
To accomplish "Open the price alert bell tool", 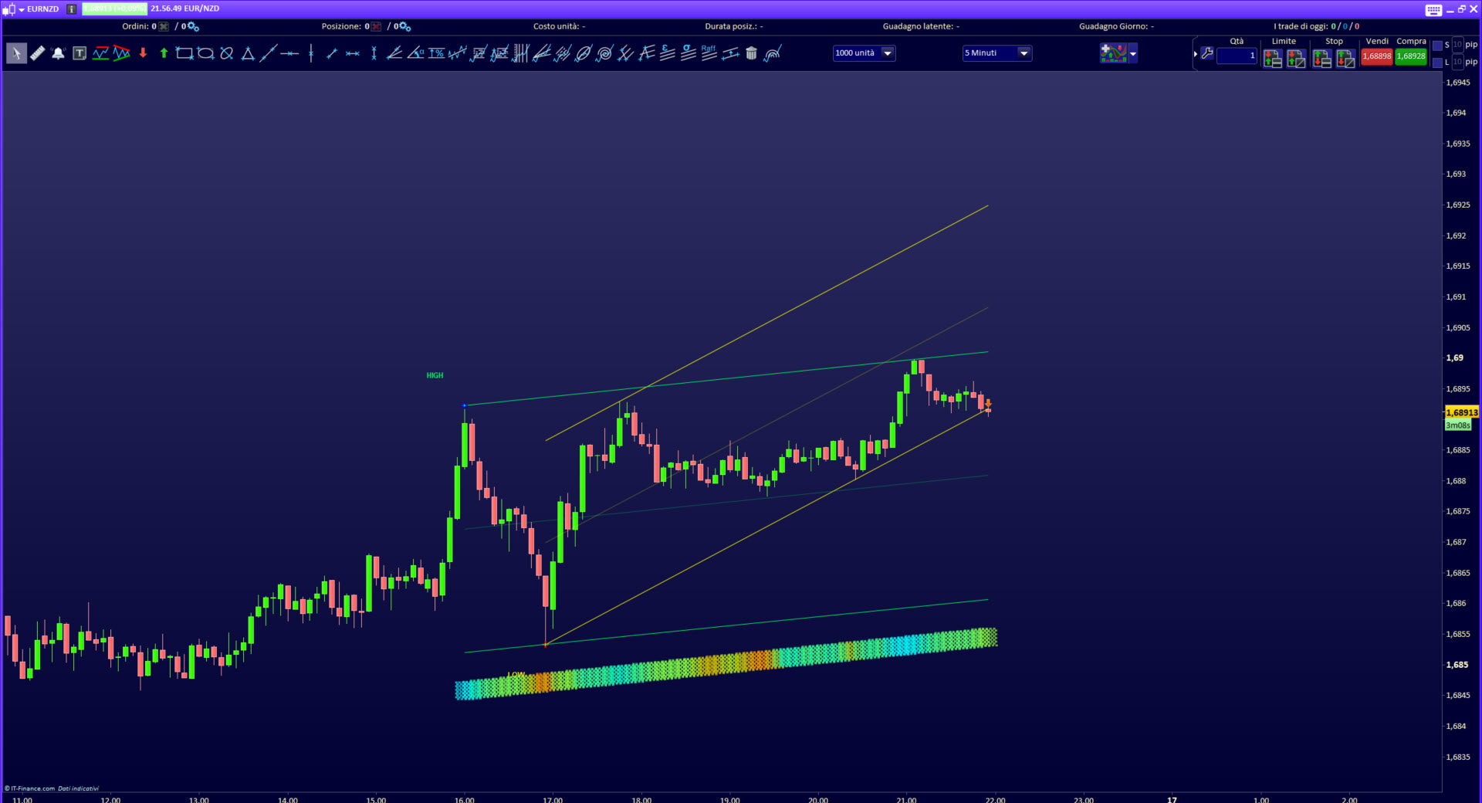I will click(58, 53).
